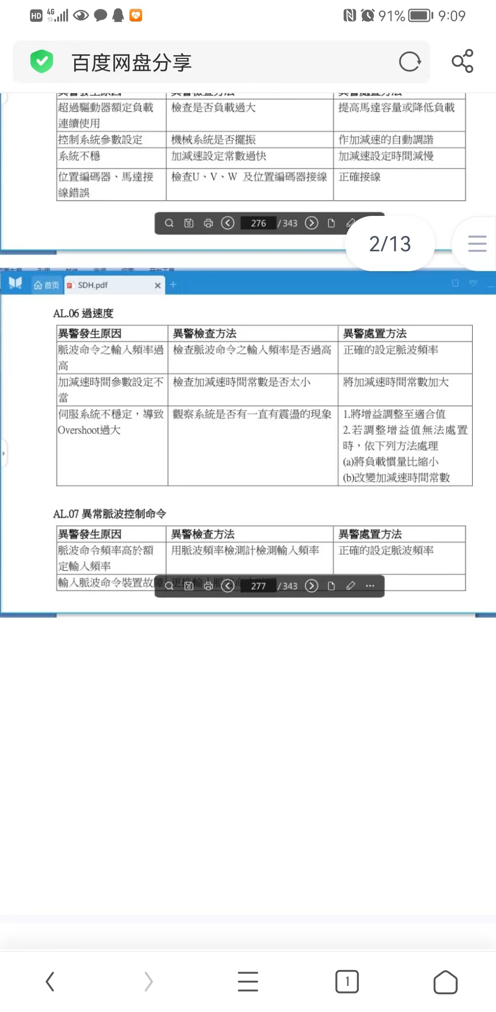Viewport: 496px width, 1012px height.
Task: Click the pencil edit icon on page 277 toolbar
Action: [x=350, y=586]
